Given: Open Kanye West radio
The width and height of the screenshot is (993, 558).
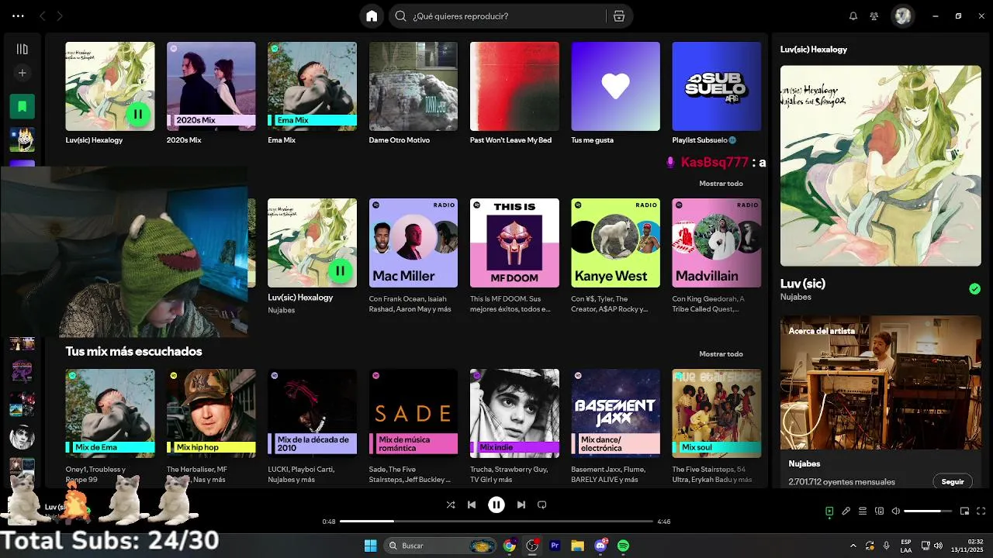Looking at the screenshot, I should click(615, 256).
